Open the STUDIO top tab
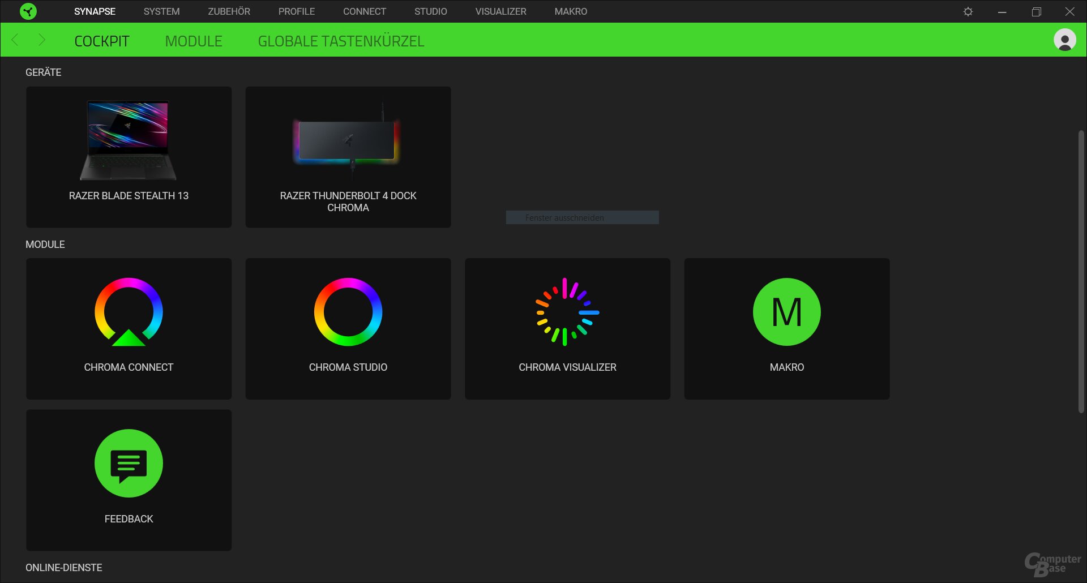The width and height of the screenshot is (1087, 583). pyautogui.click(x=430, y=11)
